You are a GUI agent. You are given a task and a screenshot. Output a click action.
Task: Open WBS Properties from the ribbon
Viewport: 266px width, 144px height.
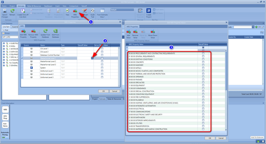(x=75, y=11)
